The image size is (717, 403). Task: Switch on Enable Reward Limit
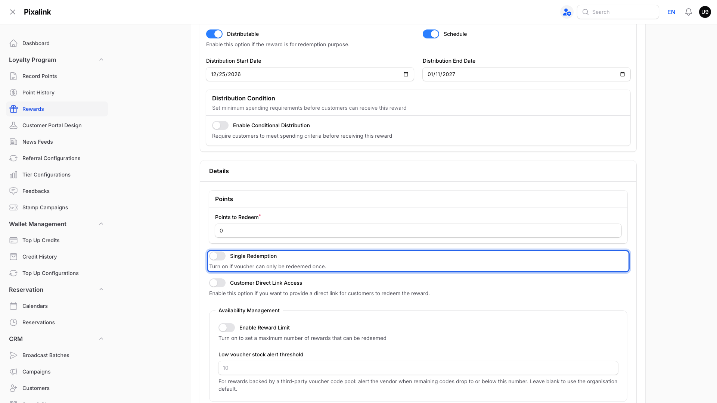(227, 328)
